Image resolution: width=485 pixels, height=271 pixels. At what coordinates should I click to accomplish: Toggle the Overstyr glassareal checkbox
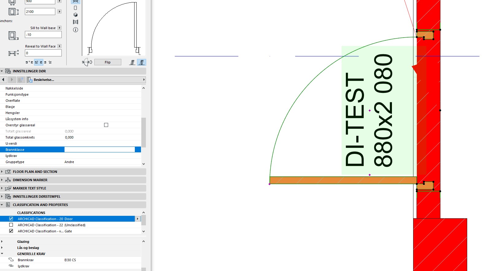(106, 125)
